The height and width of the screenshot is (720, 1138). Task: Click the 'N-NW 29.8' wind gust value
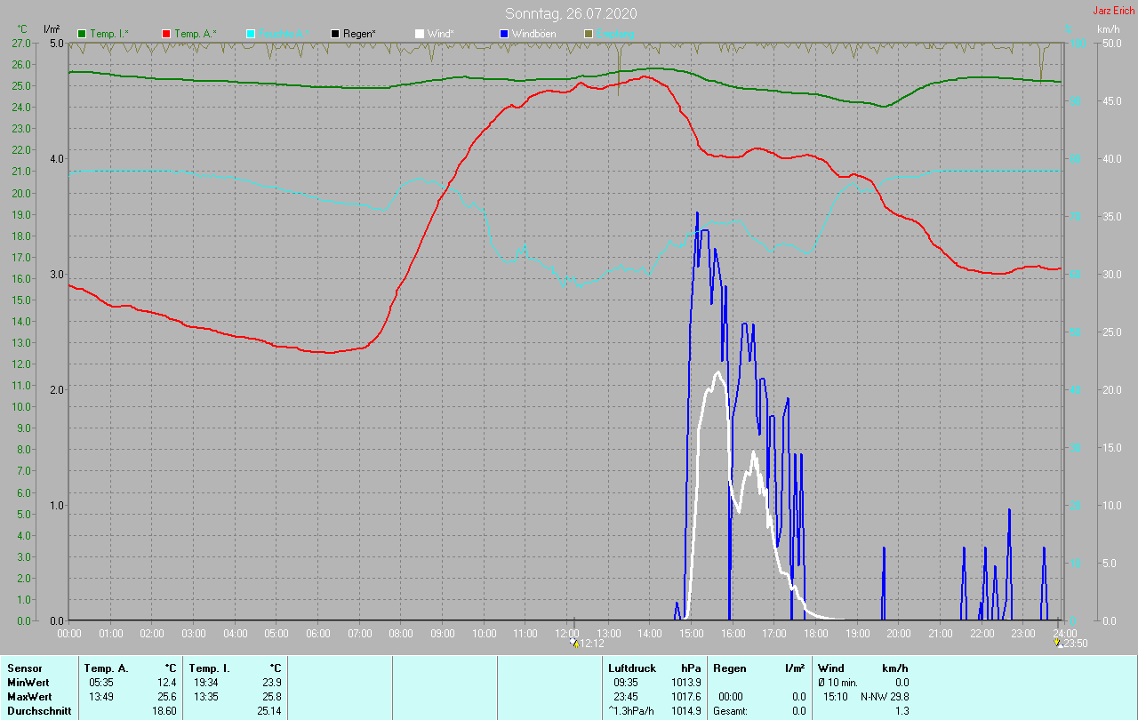[x=884, y=697]
